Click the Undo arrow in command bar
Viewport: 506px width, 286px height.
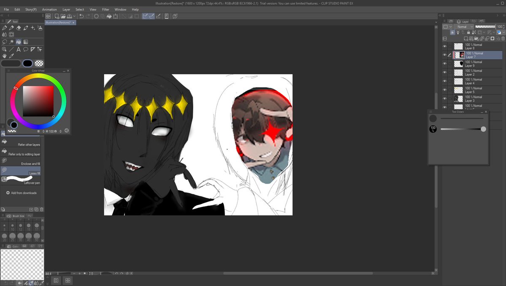tap(81, 16)
